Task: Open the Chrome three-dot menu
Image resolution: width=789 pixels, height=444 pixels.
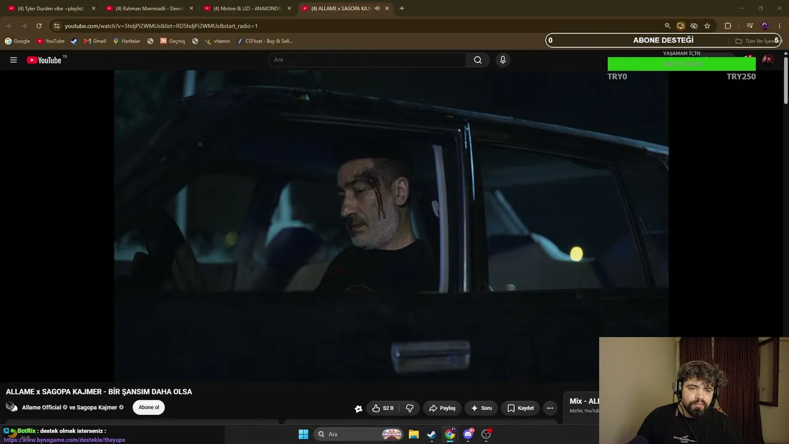Action: 780,26
